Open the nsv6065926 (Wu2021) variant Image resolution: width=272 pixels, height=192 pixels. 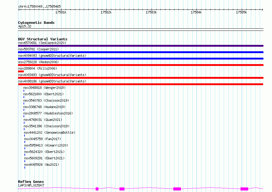tap(42, 165)
